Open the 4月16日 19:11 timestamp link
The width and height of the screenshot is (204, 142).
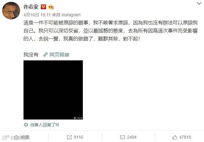[37, 15]
